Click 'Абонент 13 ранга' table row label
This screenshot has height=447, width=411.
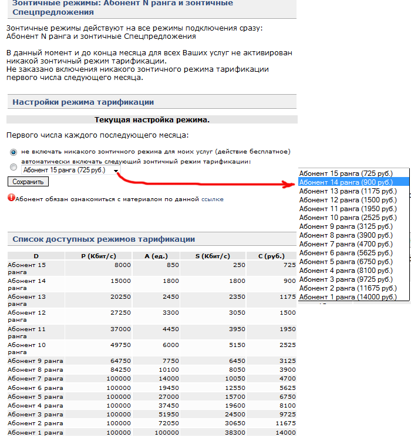(36, 300)
